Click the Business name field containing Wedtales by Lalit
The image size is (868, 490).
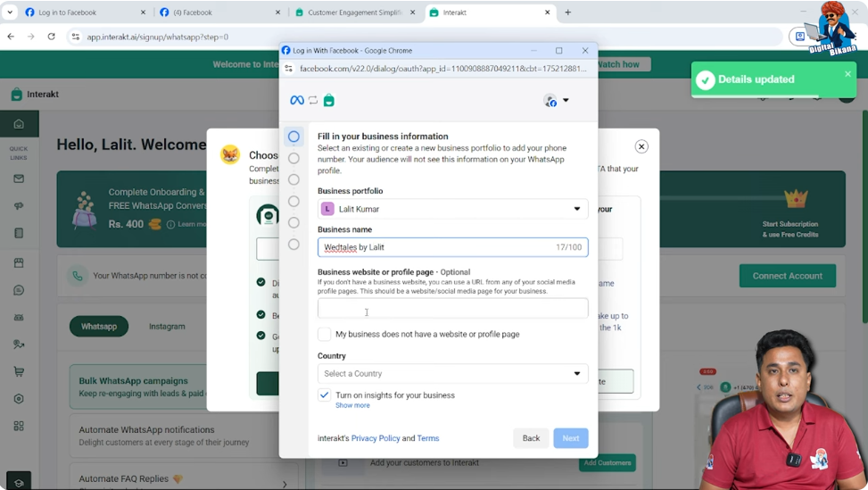point(453,247)
